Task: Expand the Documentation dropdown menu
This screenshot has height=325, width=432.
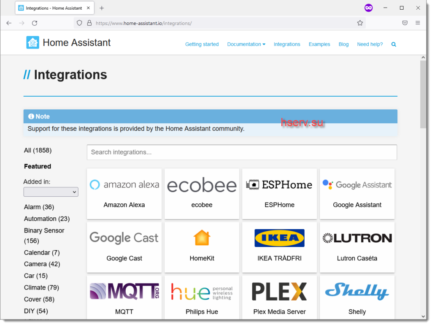Action: click(246, 44)
